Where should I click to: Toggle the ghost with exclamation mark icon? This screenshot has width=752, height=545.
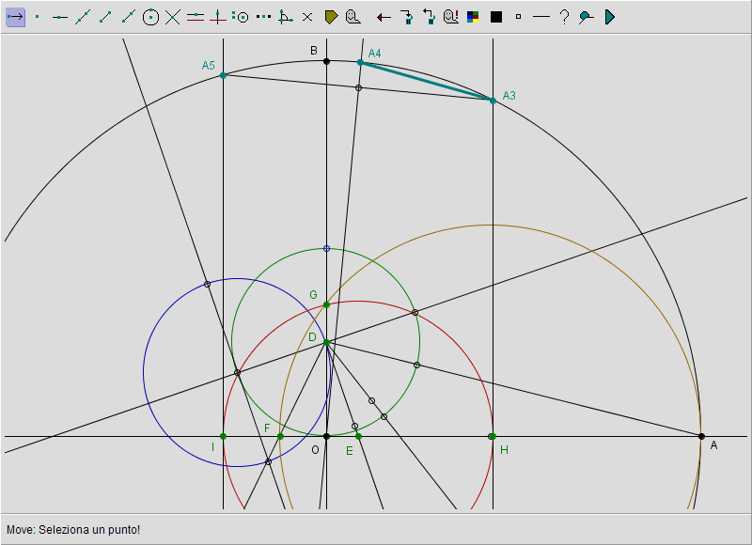coord(451,17)
